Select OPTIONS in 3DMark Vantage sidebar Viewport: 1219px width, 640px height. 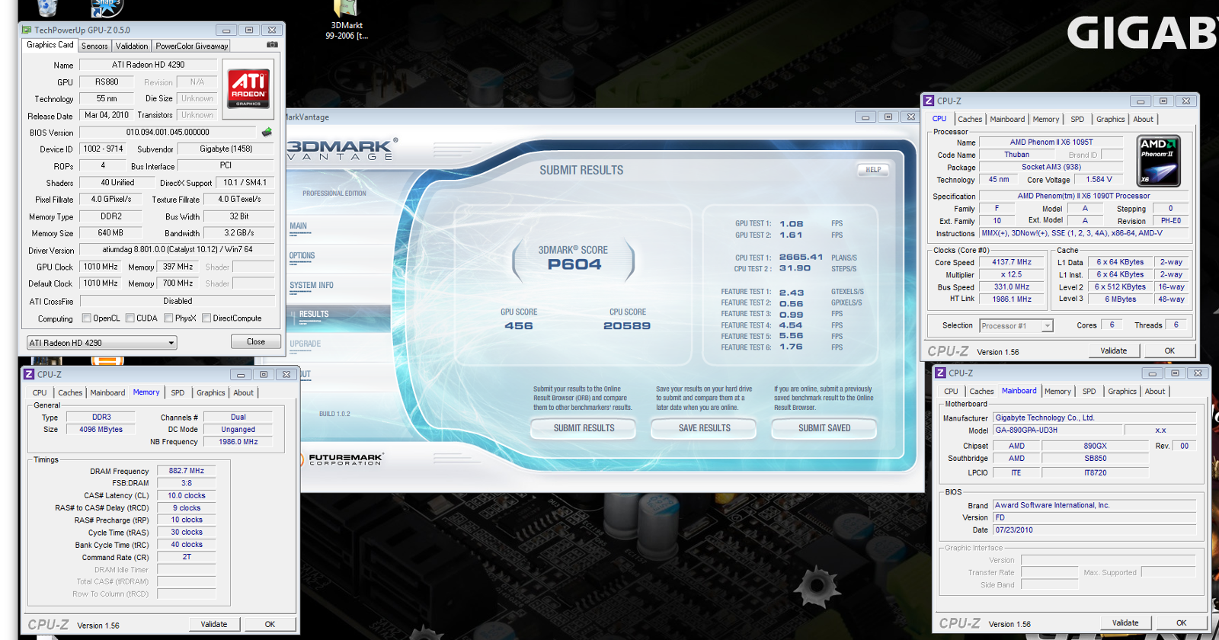302,256
